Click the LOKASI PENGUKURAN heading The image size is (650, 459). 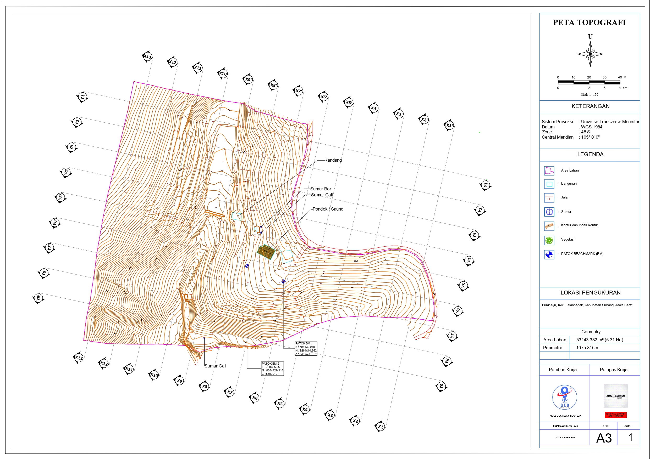(x=590, y=292)
